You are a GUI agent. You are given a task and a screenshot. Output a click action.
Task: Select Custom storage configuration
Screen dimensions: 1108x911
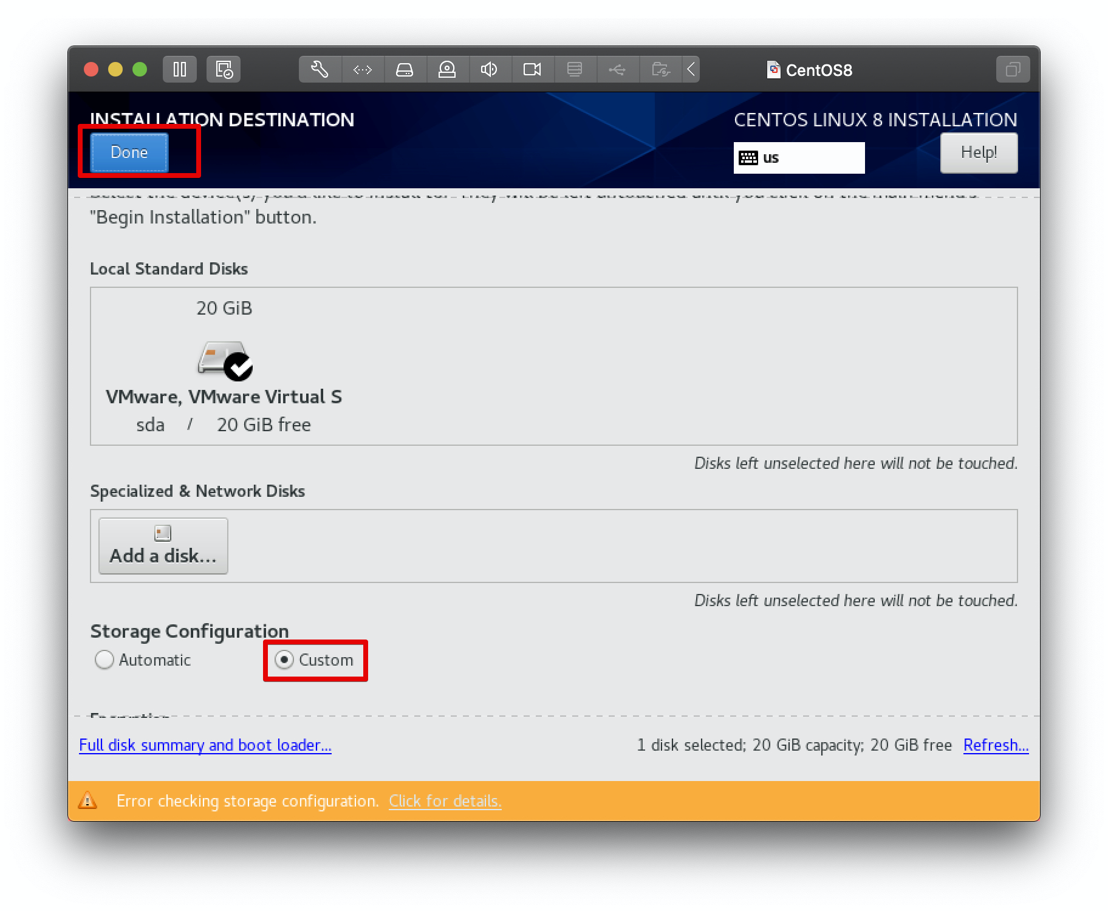[x=314, y=660]
